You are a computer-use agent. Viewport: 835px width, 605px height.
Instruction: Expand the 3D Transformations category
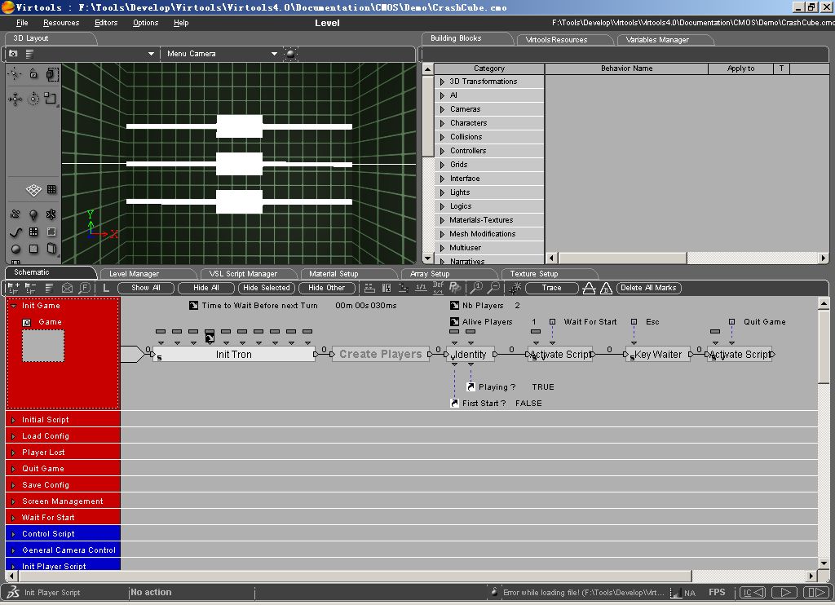442,82
